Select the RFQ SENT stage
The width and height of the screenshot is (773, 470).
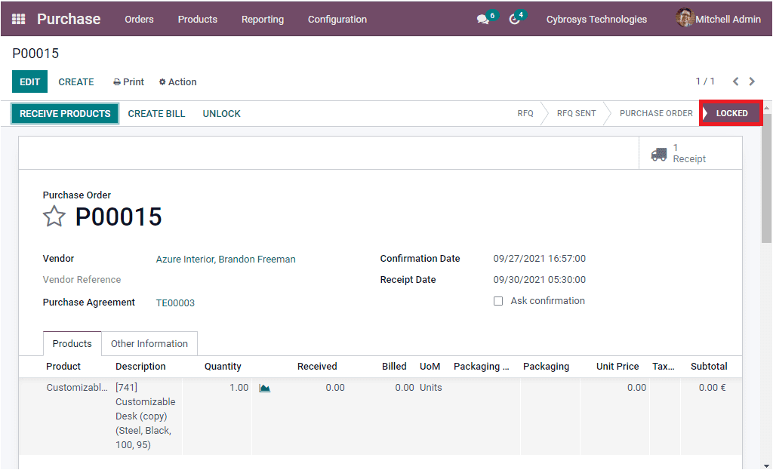tap(576, 112)
